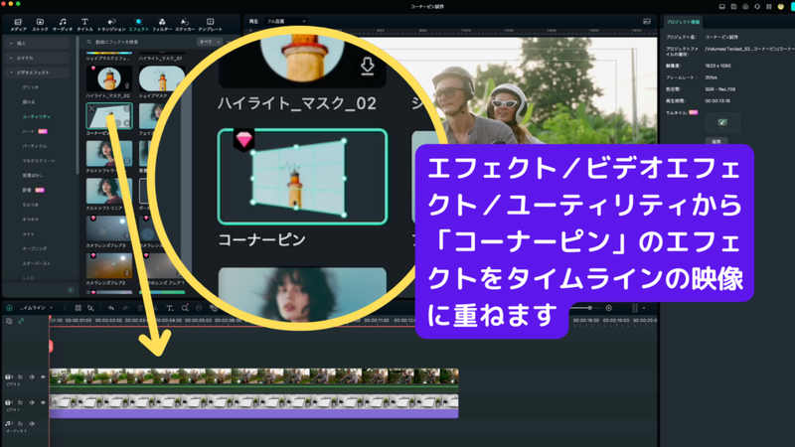Open the ストック stock tab

pyautogui.click(x=40, y=25)
